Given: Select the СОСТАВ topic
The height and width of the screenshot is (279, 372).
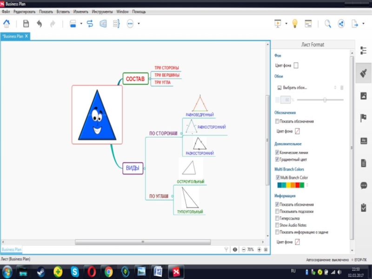Looking at the screenshot, I should tap(135, 79).
